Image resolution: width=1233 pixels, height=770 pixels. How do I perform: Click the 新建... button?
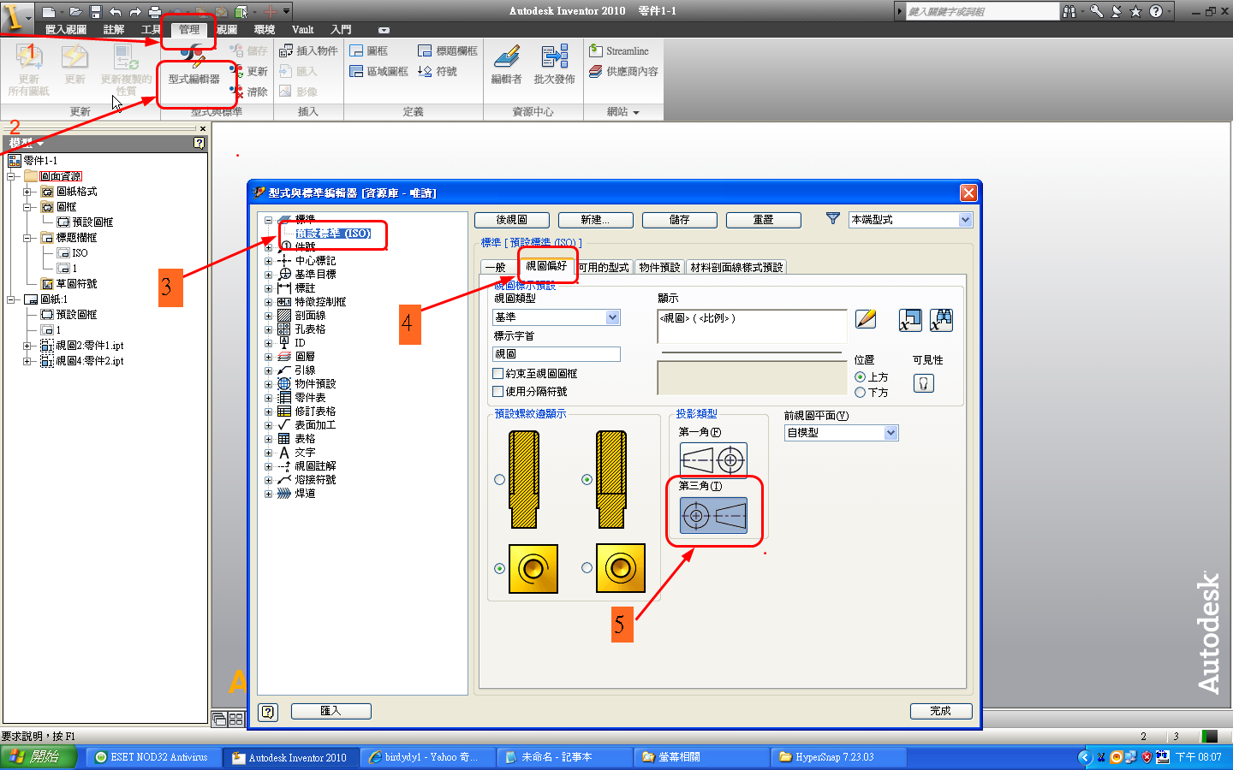595,220
